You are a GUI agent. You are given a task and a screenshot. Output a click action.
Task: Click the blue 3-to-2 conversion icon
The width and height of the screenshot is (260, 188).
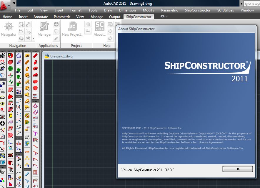click(x=19, y=149)
